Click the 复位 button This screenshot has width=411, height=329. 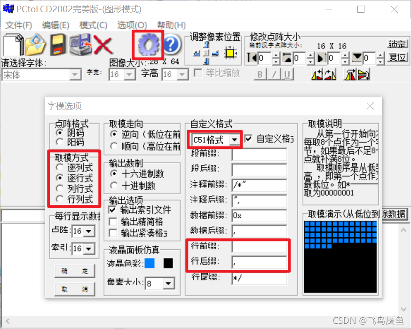tap(397, 57)
